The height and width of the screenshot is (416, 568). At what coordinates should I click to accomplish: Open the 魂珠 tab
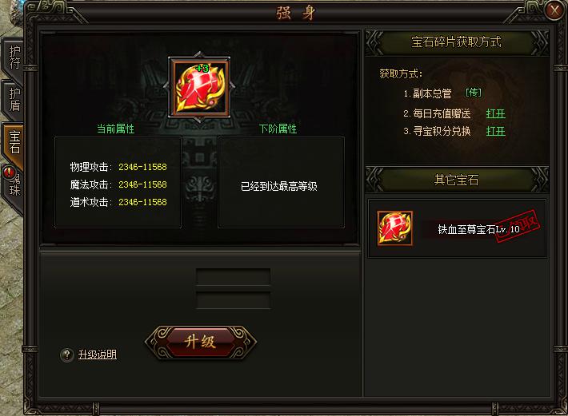point(14,185)
